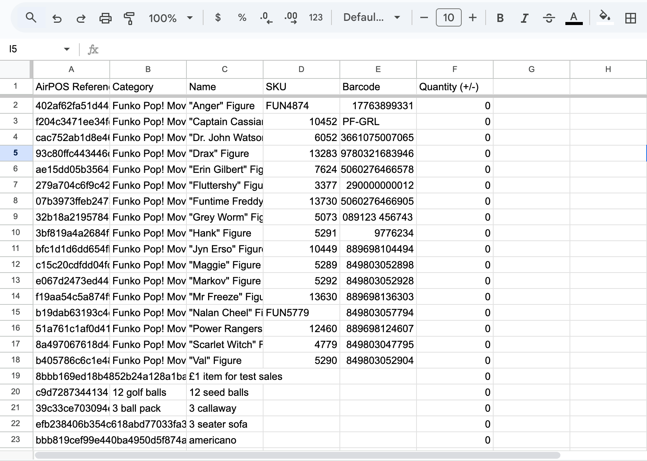Viewport: 647px width, 461px height.
Task: Print the spreadsheet
Action: pyautogui.click(x=105, y=18)
